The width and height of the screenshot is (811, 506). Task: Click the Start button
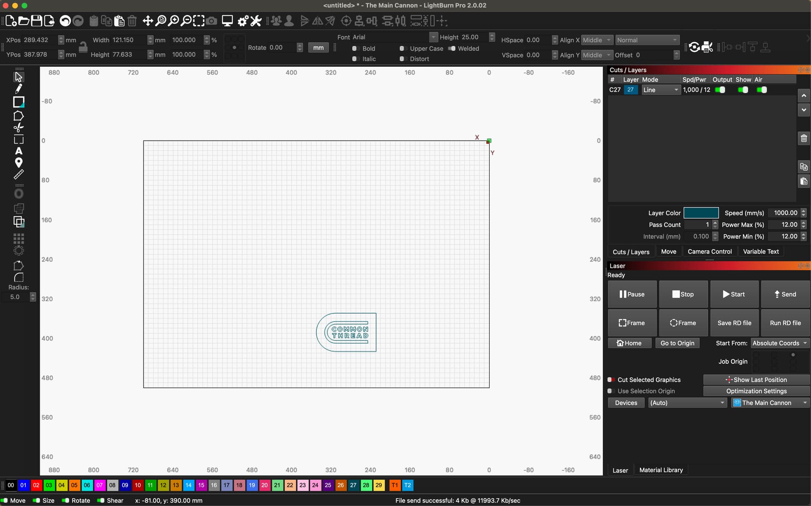pyautogui.click(x=734, y=294)
